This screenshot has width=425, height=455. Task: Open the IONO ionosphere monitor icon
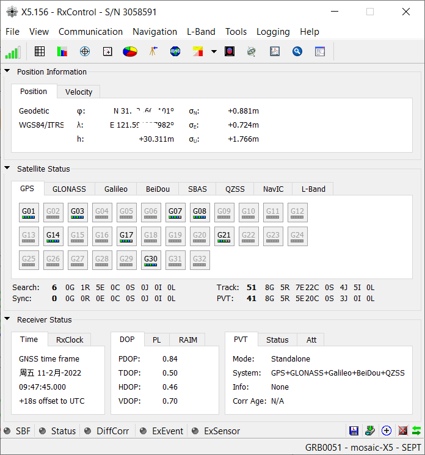click(x=175, y=52)
